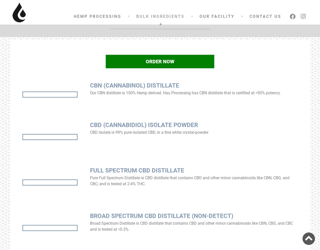Screen dimensions: 320x250
Task: Click the text 'Our CBN distillate is 100% Hemp derived'
Action: coord(126,93)
